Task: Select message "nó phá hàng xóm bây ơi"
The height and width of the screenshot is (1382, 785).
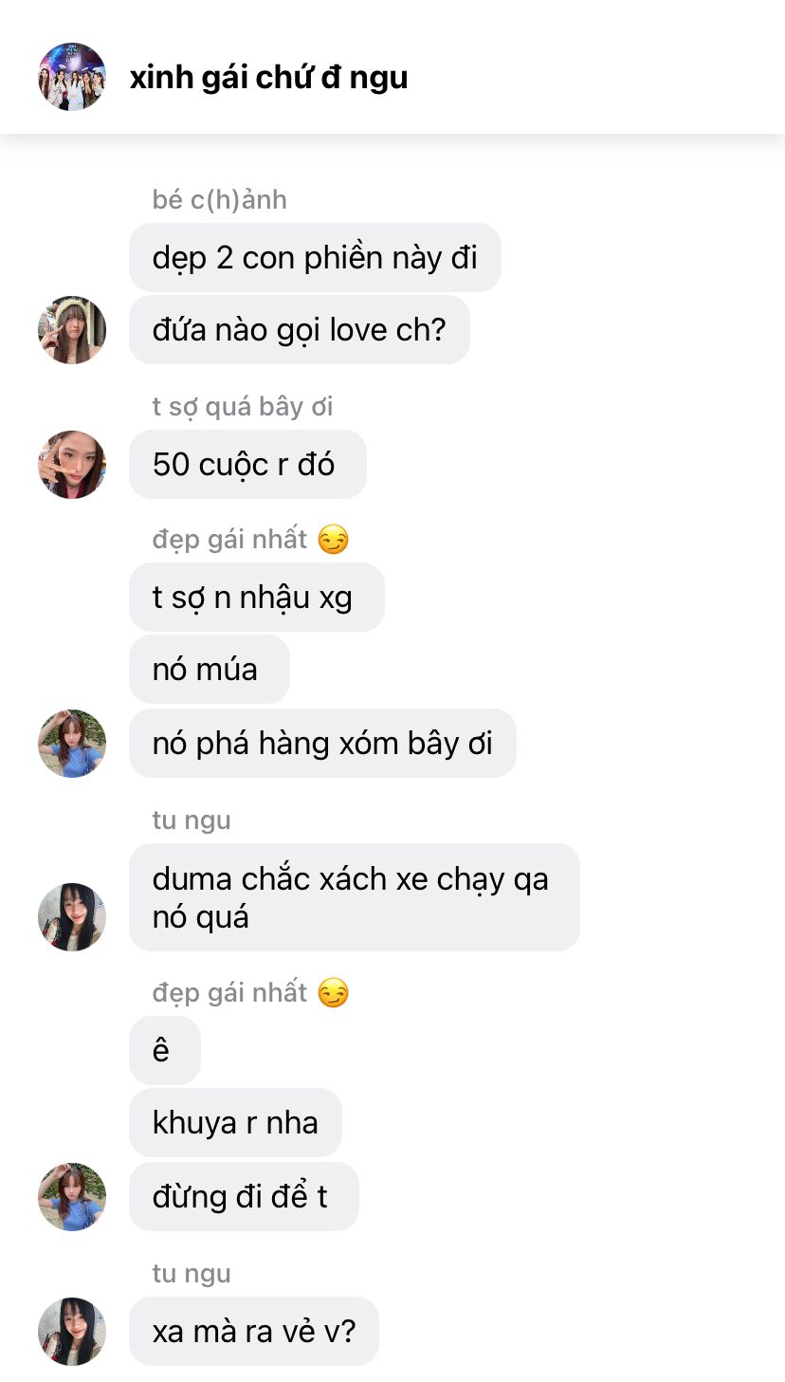Action: point(322,744)
